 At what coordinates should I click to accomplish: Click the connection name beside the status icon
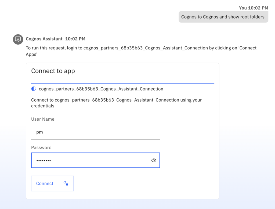pos(101,89)
